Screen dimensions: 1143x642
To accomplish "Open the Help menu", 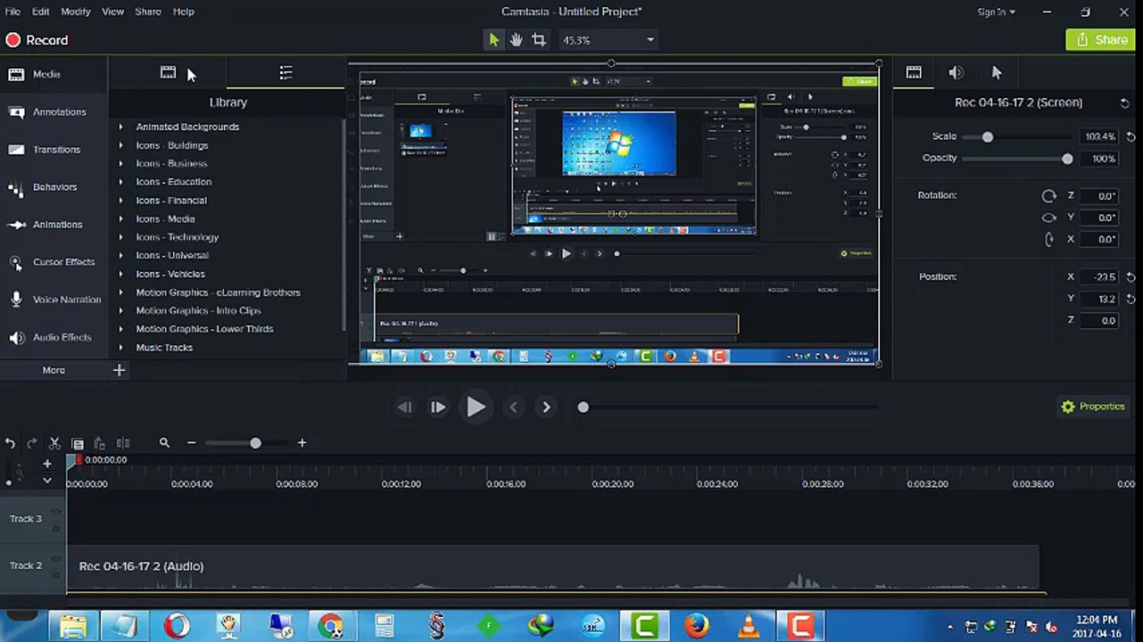I will pyautogui.click(x=183, y=12).
